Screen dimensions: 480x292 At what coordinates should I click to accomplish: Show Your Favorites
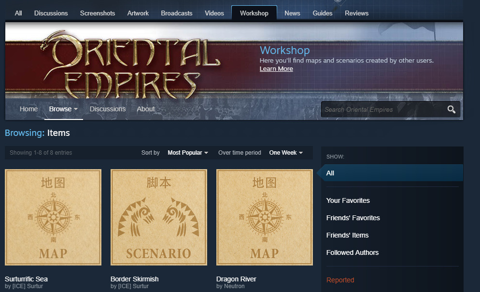(x=348, y=200)
